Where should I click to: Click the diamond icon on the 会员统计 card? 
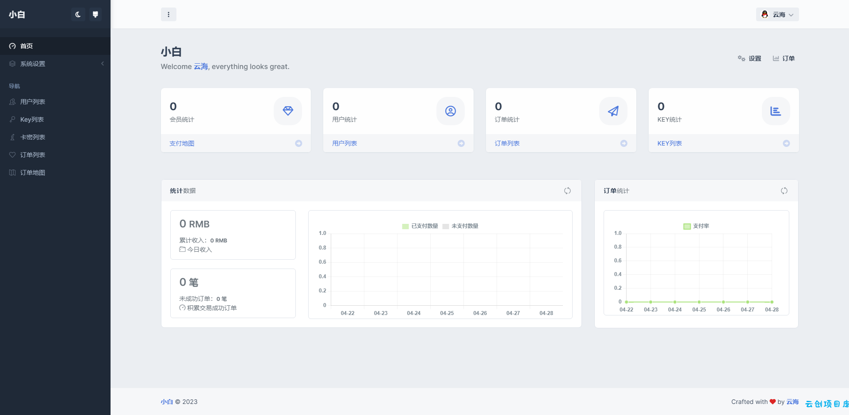[288, 111]
